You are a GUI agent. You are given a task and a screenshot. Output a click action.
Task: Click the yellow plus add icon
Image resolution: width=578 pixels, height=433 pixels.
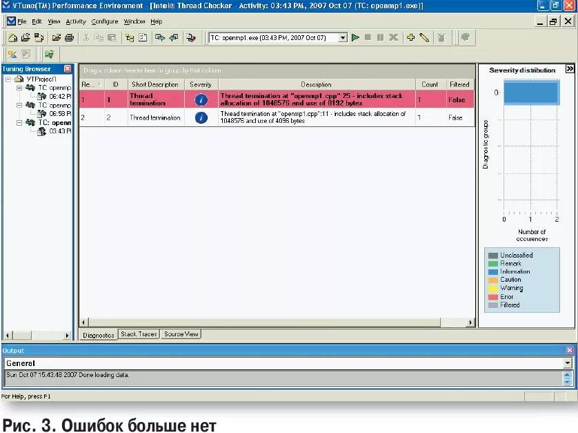pyautogui.click(x=410, y=37)
